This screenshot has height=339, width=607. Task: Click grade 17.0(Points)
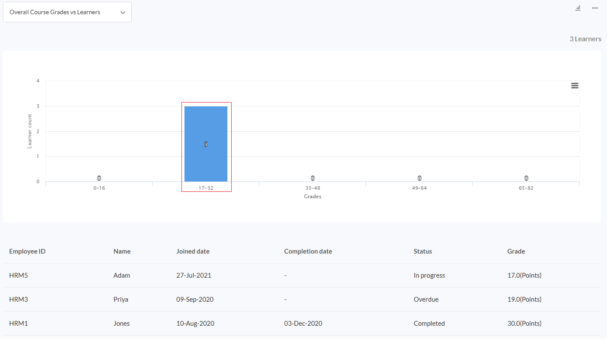(524, 275)
